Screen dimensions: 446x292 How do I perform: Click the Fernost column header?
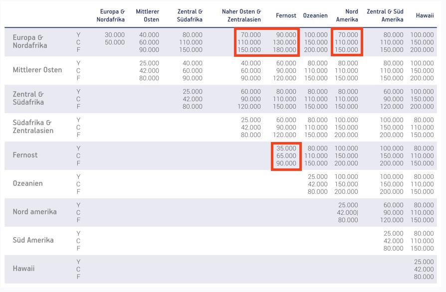click(286, 15)
